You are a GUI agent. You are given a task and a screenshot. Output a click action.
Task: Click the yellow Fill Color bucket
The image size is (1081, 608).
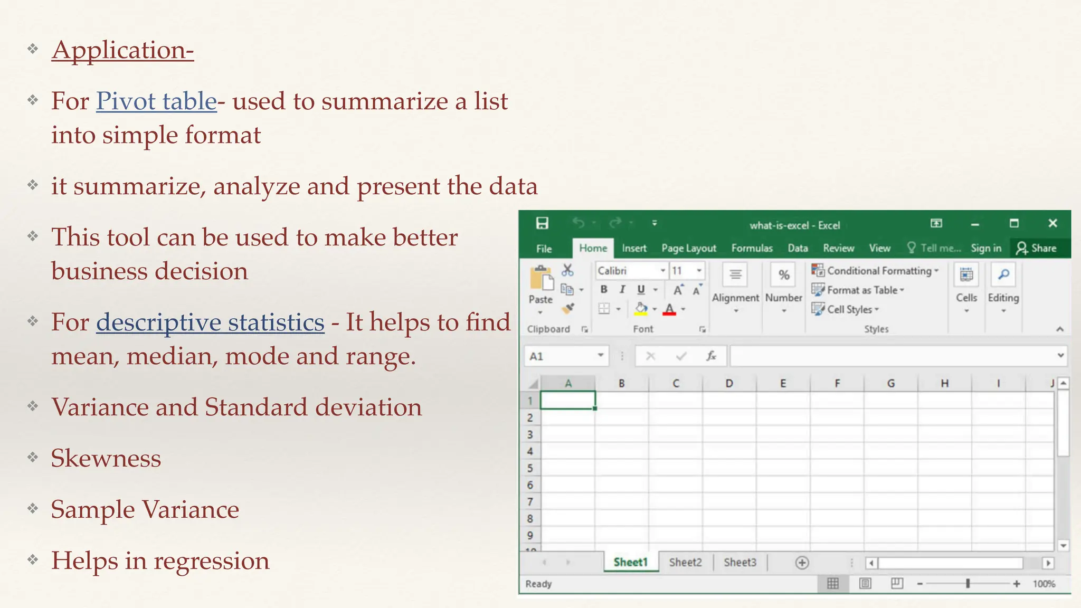(641, 309)
